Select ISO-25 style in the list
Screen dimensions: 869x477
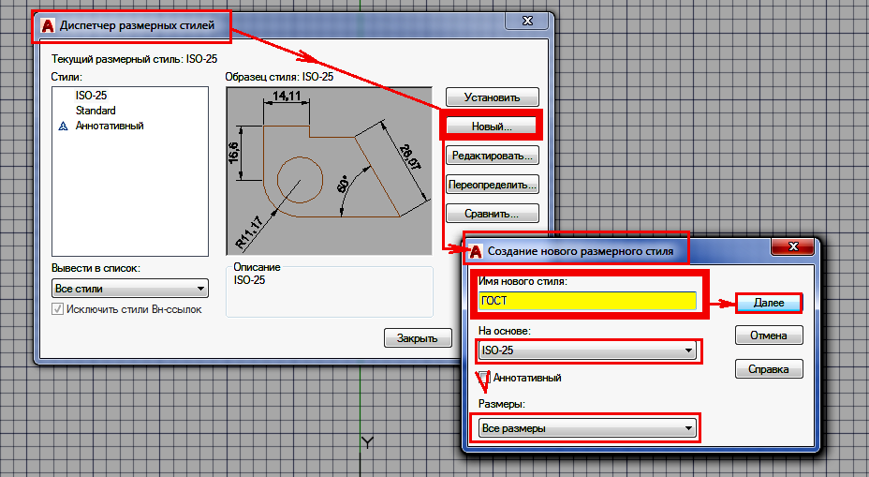(91, 96)
